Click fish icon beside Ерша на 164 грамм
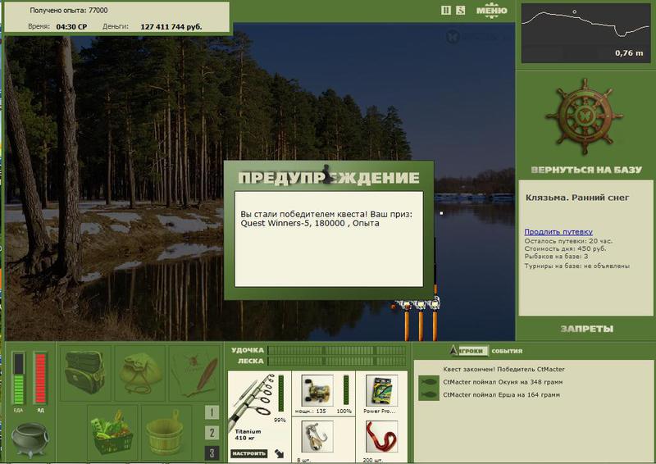This screenshot has width=656, height=464. pyautogui.click(x=429, y=394)
